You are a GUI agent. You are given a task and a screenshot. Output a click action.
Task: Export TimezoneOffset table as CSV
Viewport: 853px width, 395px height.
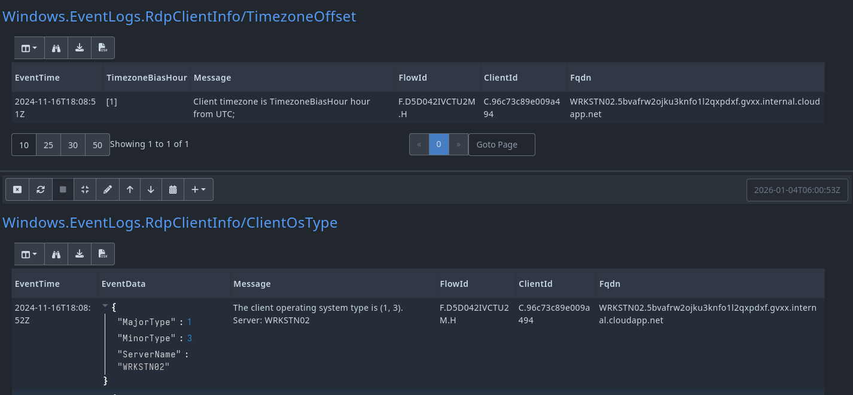(103, 48)
